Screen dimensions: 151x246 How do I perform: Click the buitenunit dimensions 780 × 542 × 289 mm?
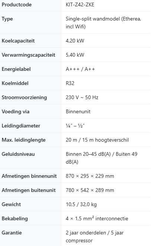click(x=90, y=190)
